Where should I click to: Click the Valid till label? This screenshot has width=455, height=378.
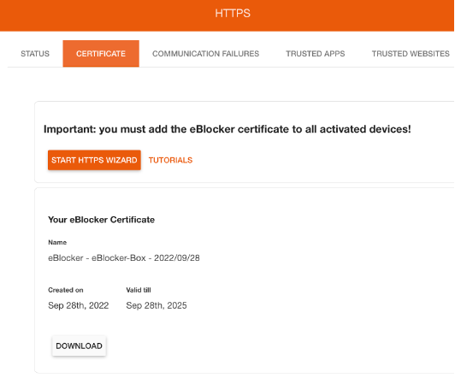[x=139, y=290]
